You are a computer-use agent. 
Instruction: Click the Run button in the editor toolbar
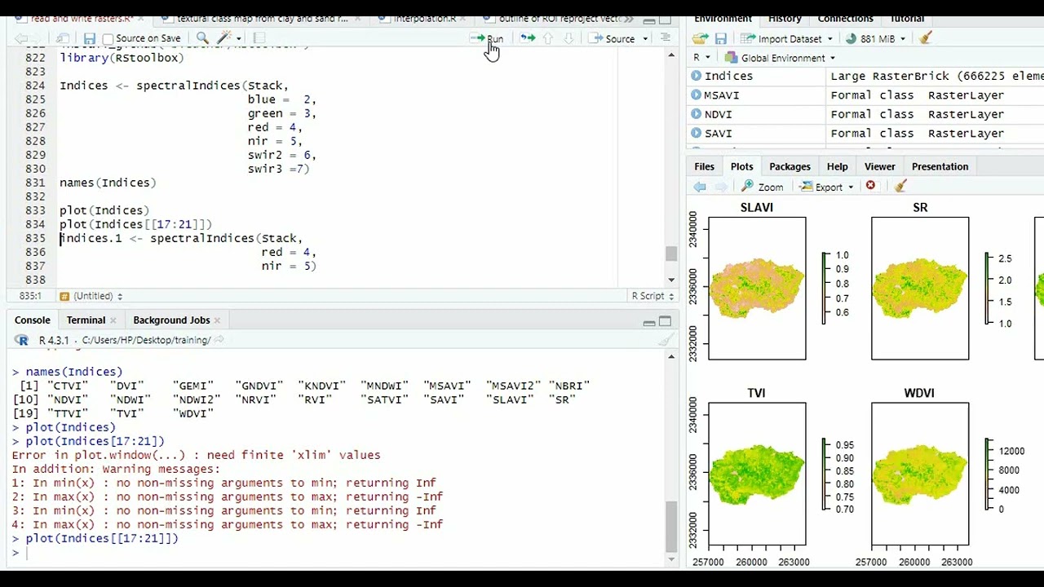(x=487, y=38)
